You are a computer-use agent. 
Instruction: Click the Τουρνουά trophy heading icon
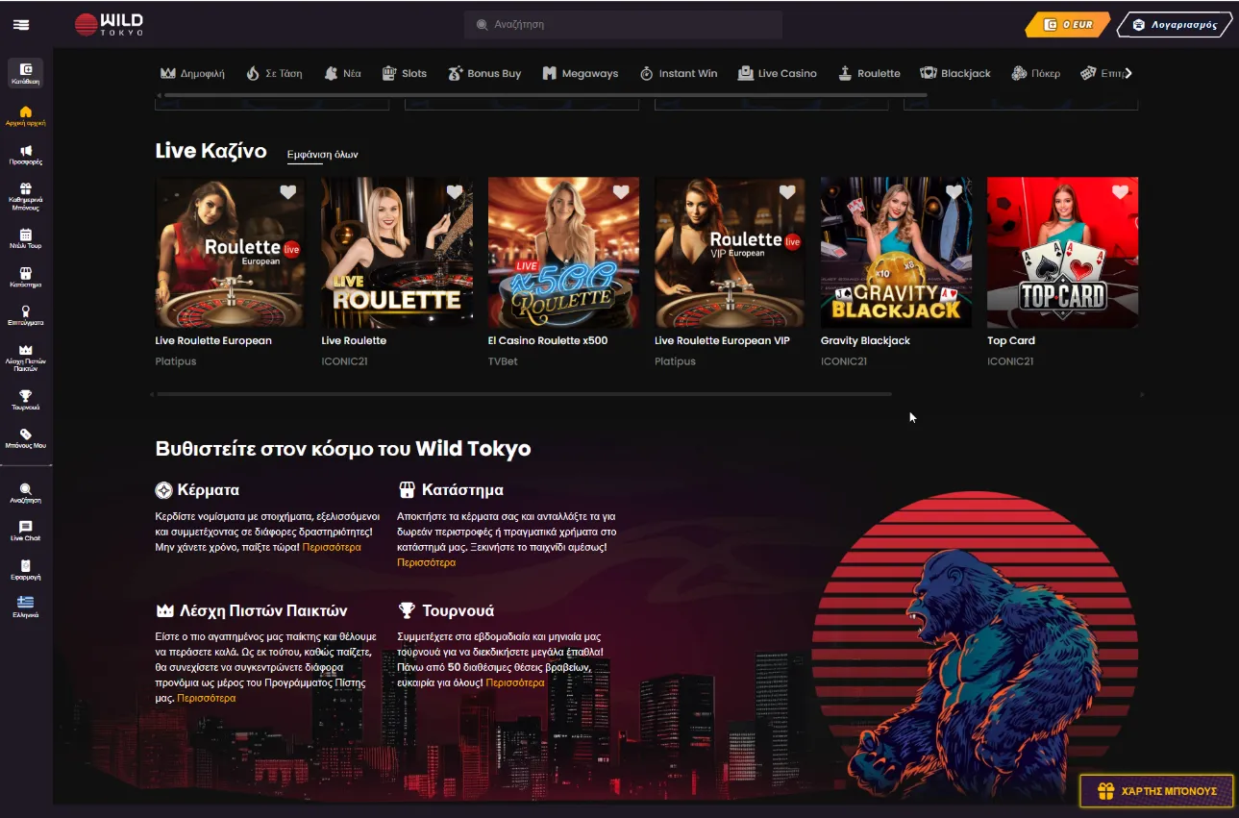(407, 610)
